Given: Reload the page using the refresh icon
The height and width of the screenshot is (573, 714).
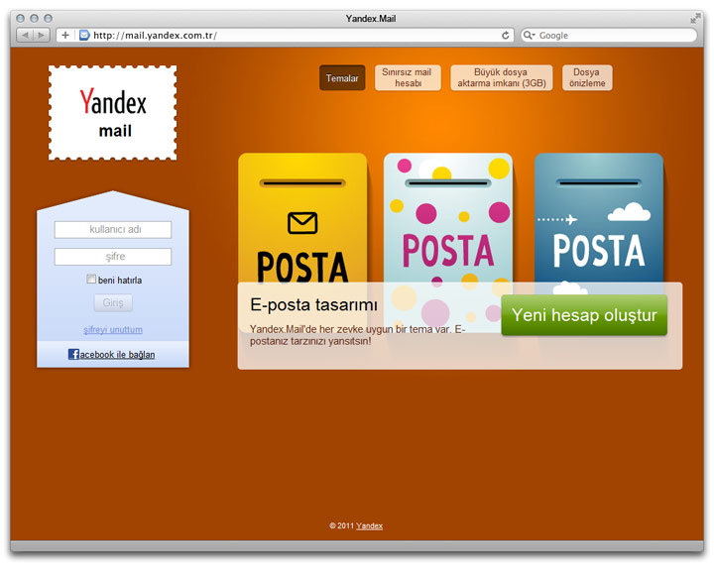Looking at the screenshot, I should (506, 35).
